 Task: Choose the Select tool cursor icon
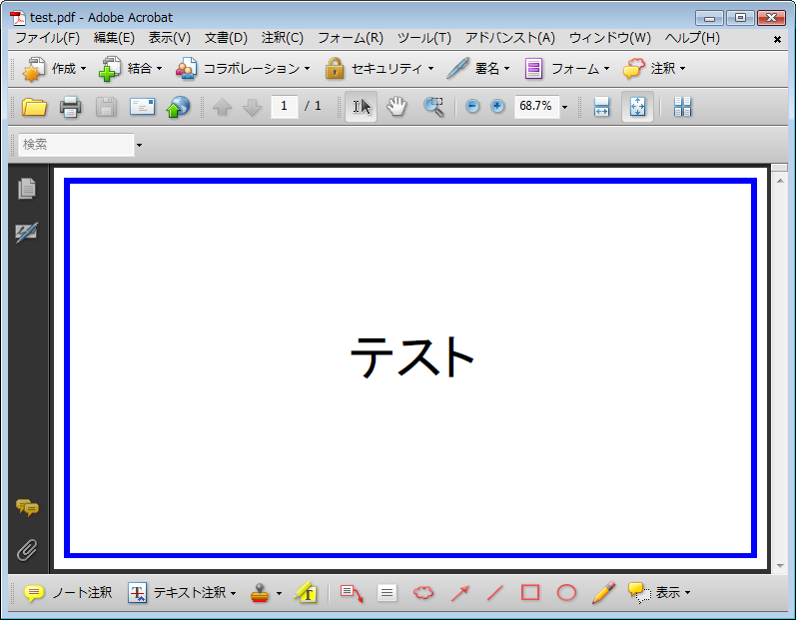(361, 107)
